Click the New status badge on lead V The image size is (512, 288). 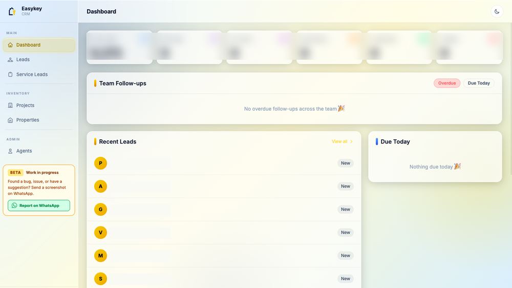346,233
